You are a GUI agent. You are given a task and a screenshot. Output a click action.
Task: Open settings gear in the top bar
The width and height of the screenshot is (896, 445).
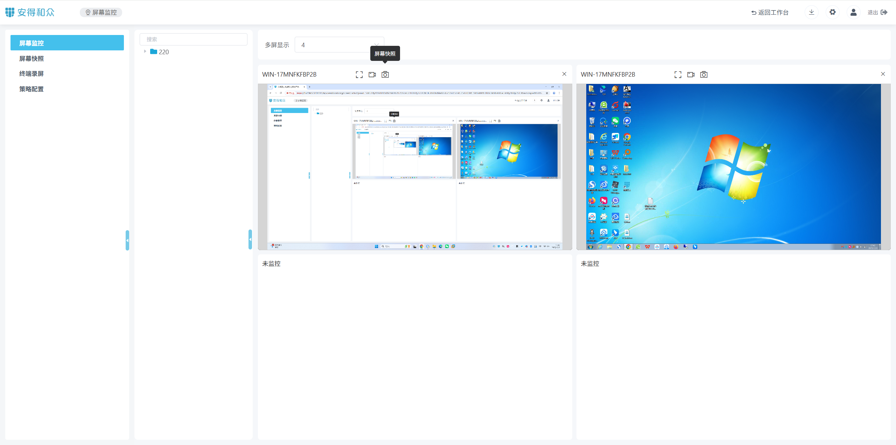[x=832, y=12]
